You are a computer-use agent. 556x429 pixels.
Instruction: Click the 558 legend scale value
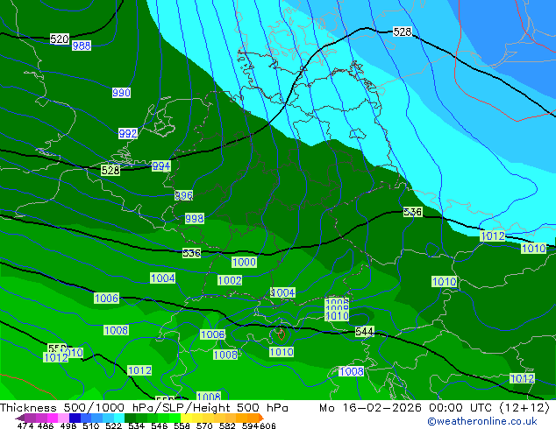coord(182,425)
